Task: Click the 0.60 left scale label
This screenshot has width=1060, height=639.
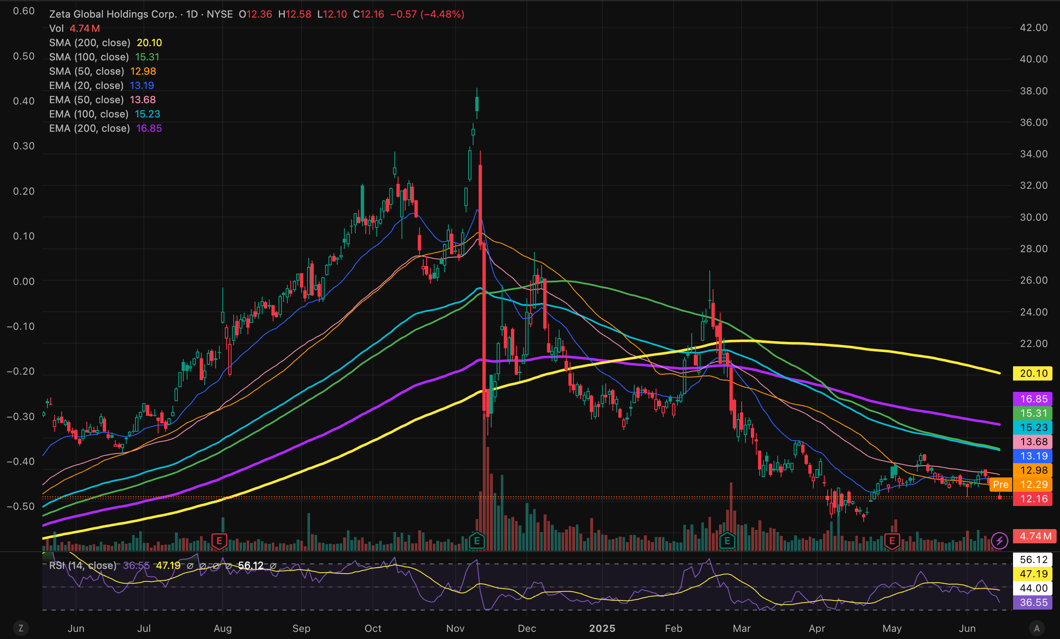Action: 23,11
